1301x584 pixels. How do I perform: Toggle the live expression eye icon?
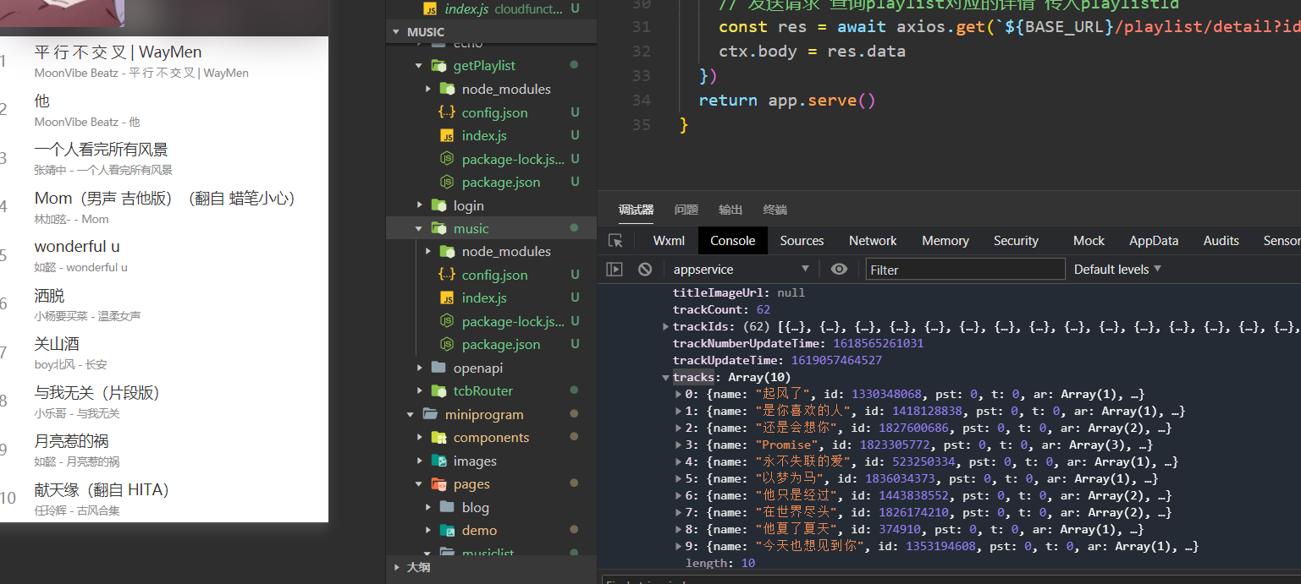coord(839,269)
